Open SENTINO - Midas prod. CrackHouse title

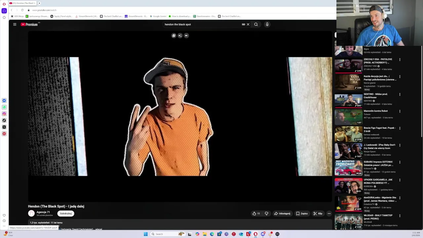point(376,96)
